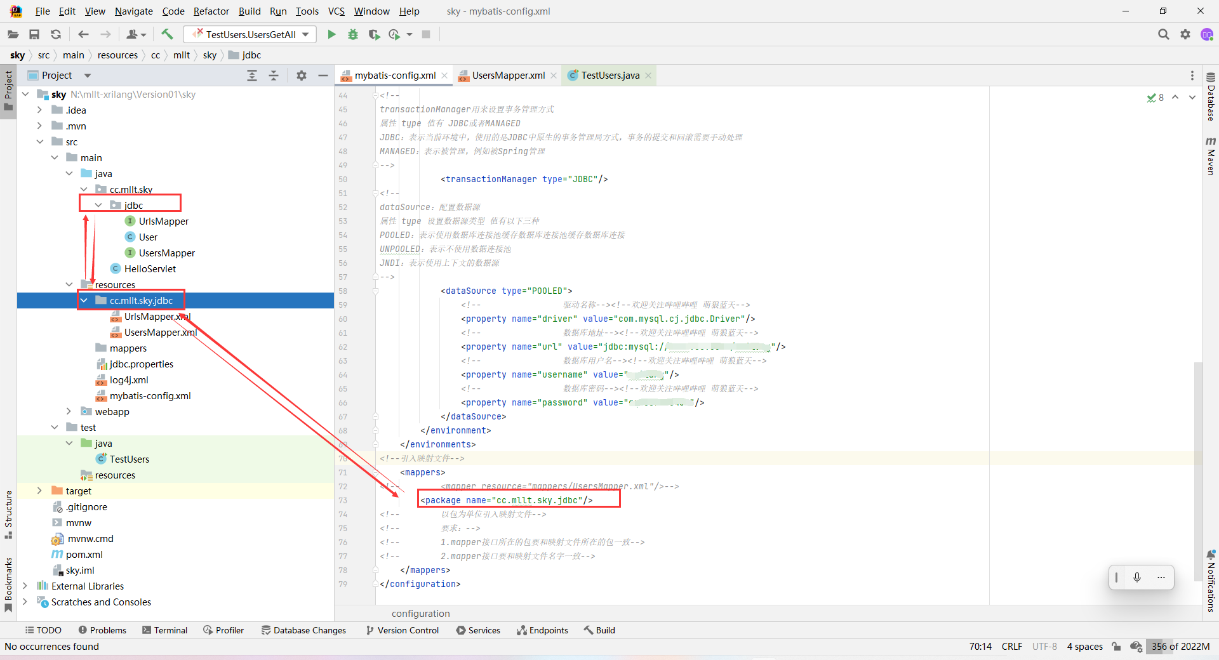Select jdbc.properties in the project tree

coord(141,364)
